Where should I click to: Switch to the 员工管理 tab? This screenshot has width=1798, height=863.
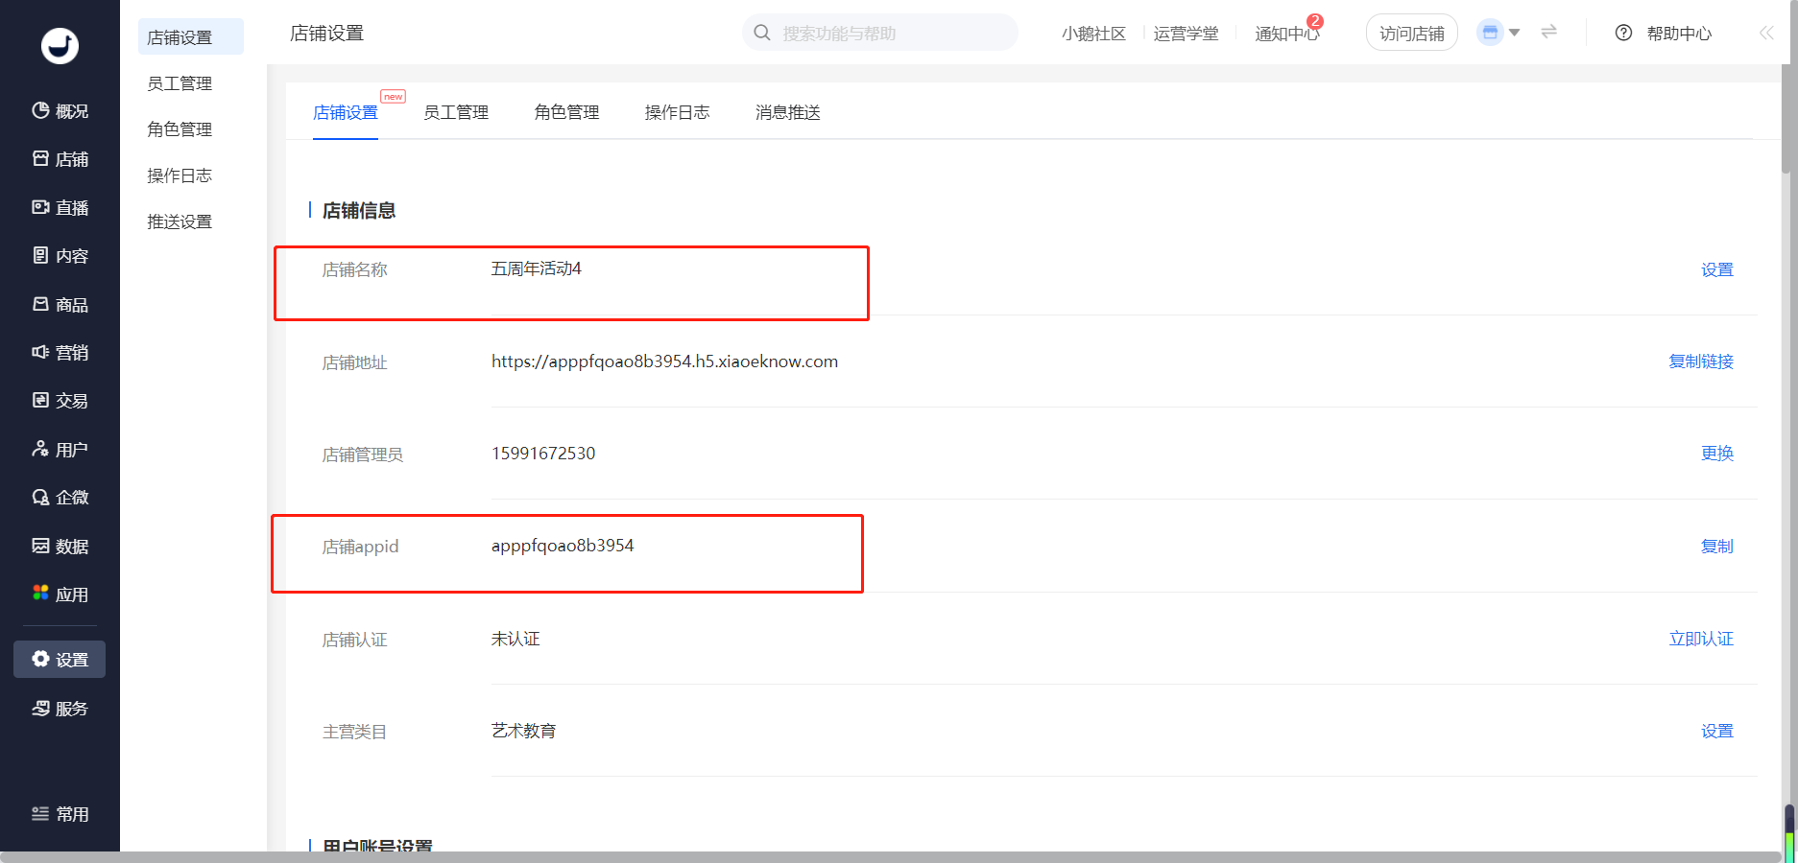pyautogui.click(x=456, y=112)
